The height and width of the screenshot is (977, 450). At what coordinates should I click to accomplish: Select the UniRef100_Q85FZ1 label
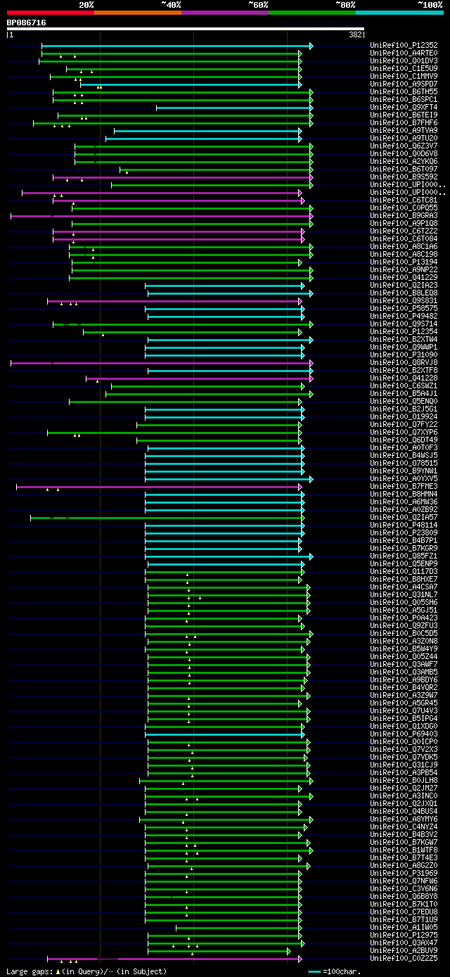coord(404,556)
